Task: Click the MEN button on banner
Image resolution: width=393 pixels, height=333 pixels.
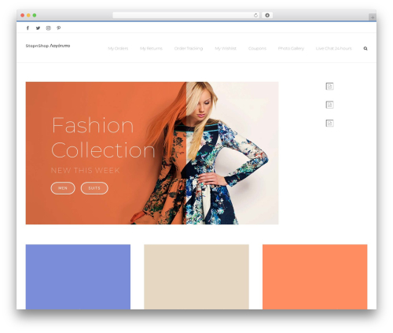Action: pyautogui.click(x=63, y=188)
